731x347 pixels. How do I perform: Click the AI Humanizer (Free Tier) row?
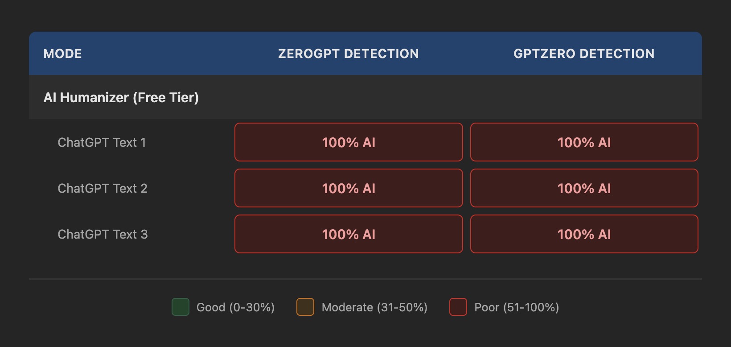[121, 97]
